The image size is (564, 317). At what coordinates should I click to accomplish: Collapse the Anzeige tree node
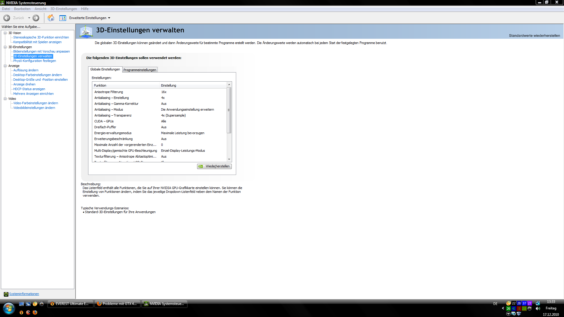(x=5, y=66)
